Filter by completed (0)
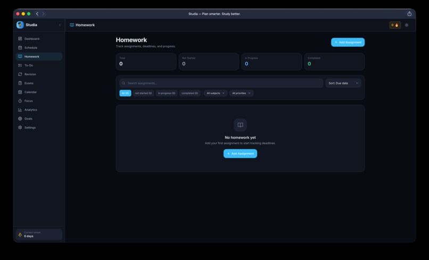Viewport: 429px width, 260px height. (190, 93)
